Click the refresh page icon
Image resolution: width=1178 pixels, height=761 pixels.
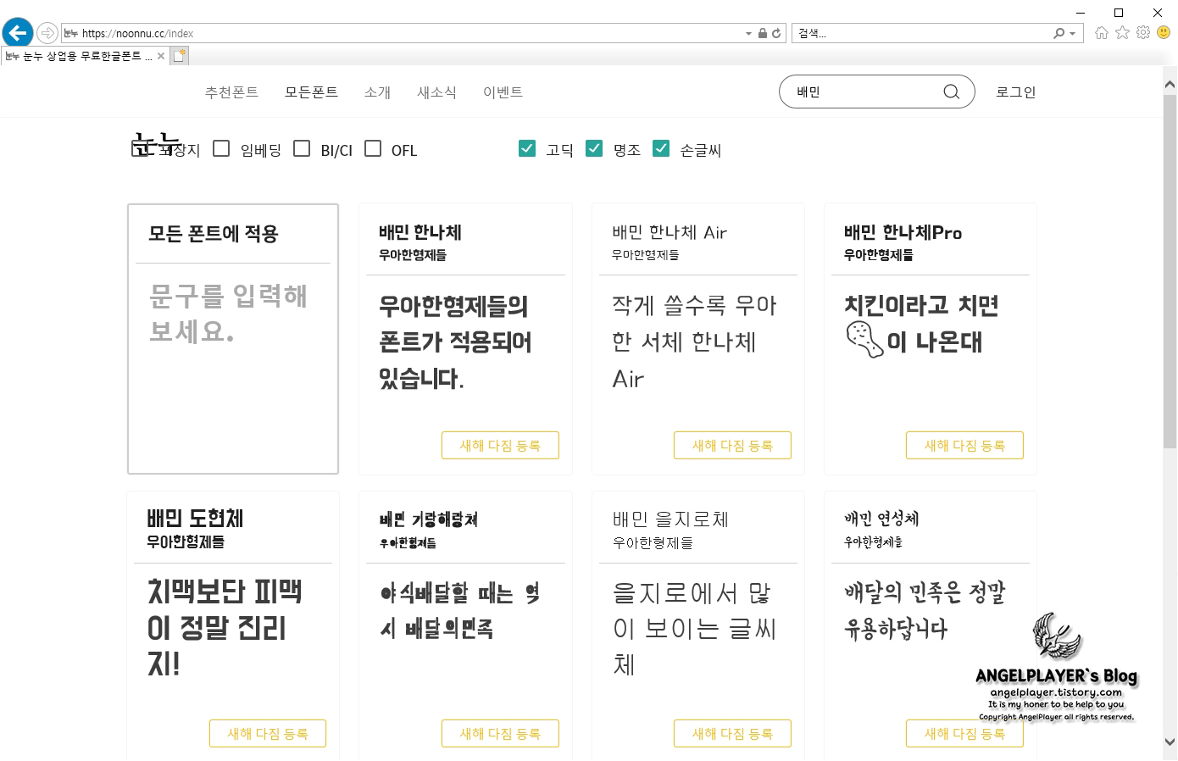(x=775, y=34)
